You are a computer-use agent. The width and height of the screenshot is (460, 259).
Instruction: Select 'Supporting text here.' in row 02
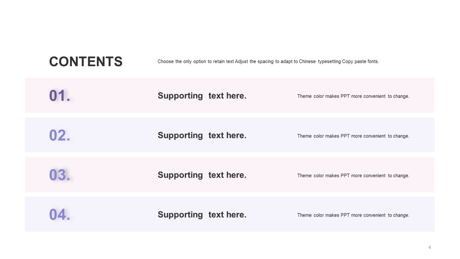[x=202, y=135]
